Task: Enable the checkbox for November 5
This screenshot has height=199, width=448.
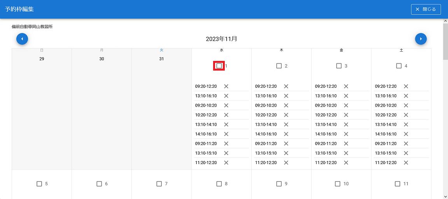Action: (39, 184)
